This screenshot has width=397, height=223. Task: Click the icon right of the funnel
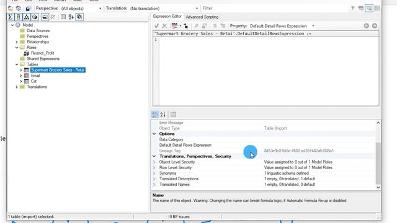pyautogui.click(x=361, y=8)
